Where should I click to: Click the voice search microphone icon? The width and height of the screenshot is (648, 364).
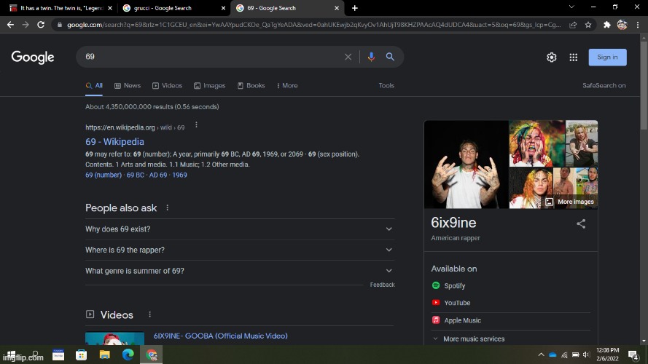(371, 57)
